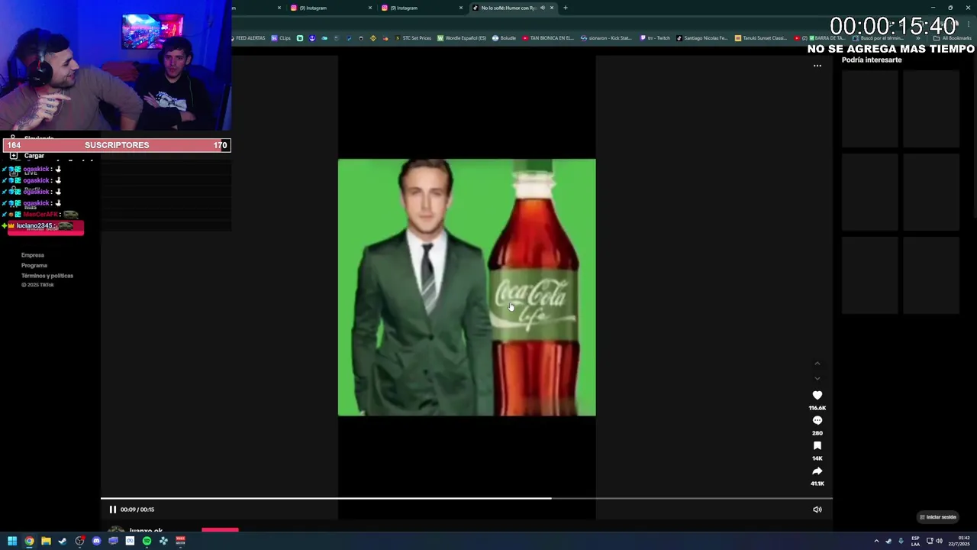This screenshot has height=550, width=977.
Task: Go to the next video with the down chevron
Action: 817,378
